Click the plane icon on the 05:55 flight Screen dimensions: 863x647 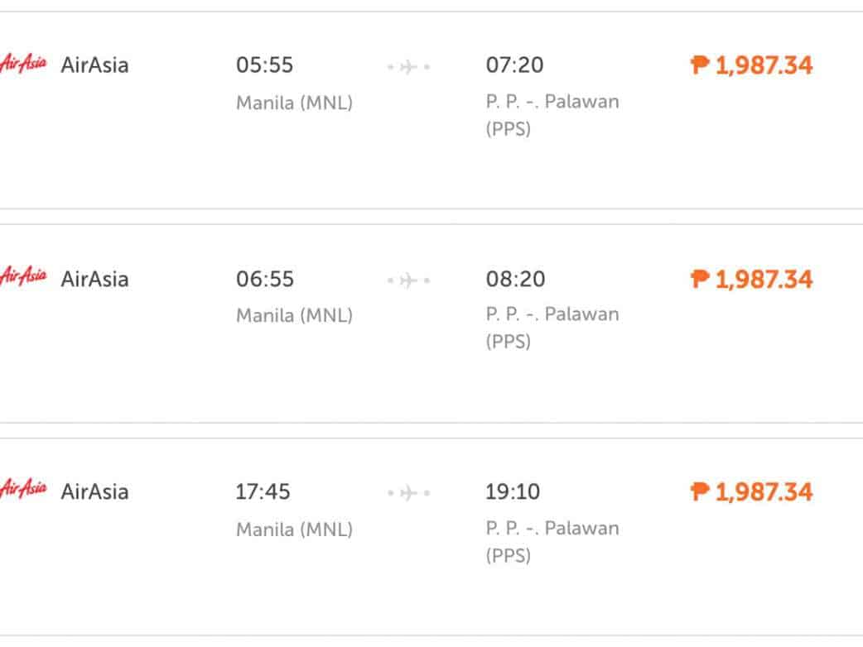click(x=408, y=66)
